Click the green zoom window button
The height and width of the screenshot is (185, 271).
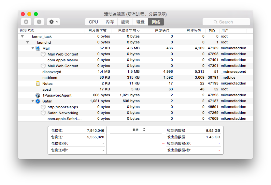coord(36,14)
